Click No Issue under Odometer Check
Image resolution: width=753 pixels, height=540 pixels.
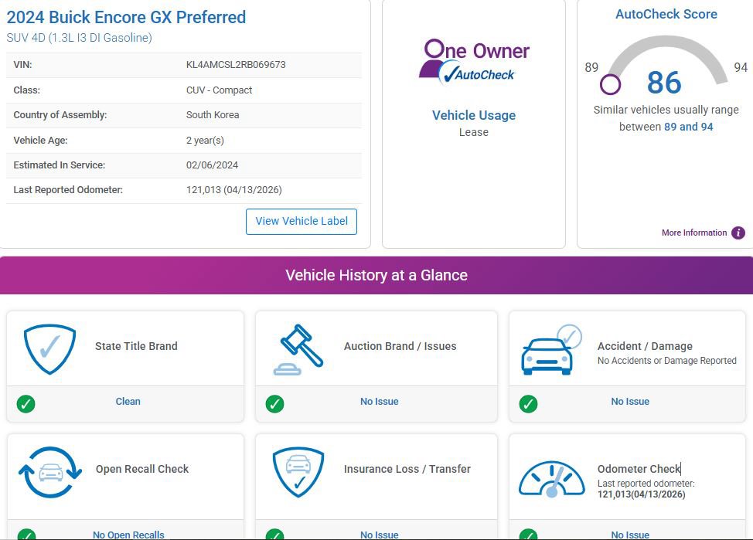point(630,535)
